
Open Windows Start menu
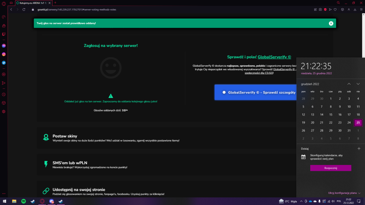coord(4,201)
